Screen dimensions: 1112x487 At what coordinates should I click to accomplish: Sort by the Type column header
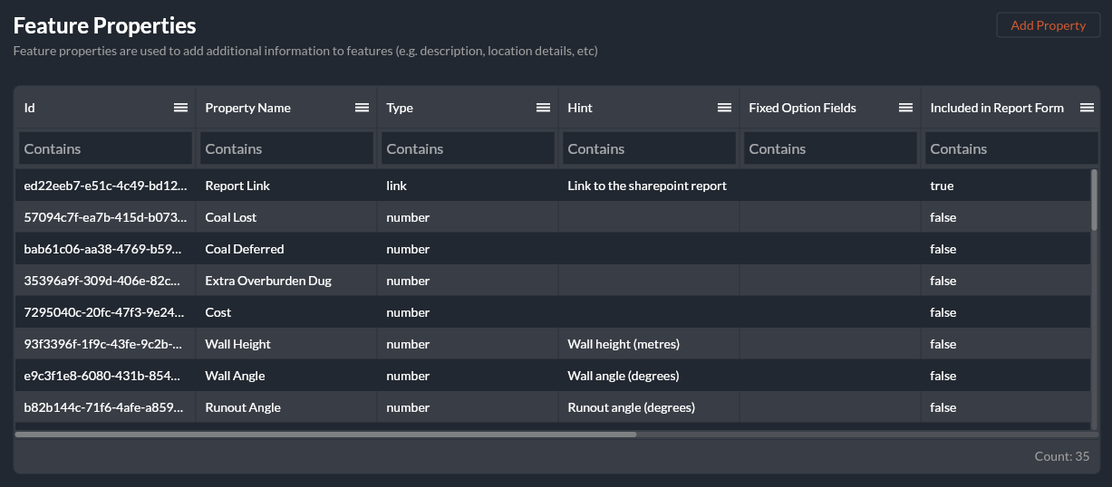(x=400, y=108)
